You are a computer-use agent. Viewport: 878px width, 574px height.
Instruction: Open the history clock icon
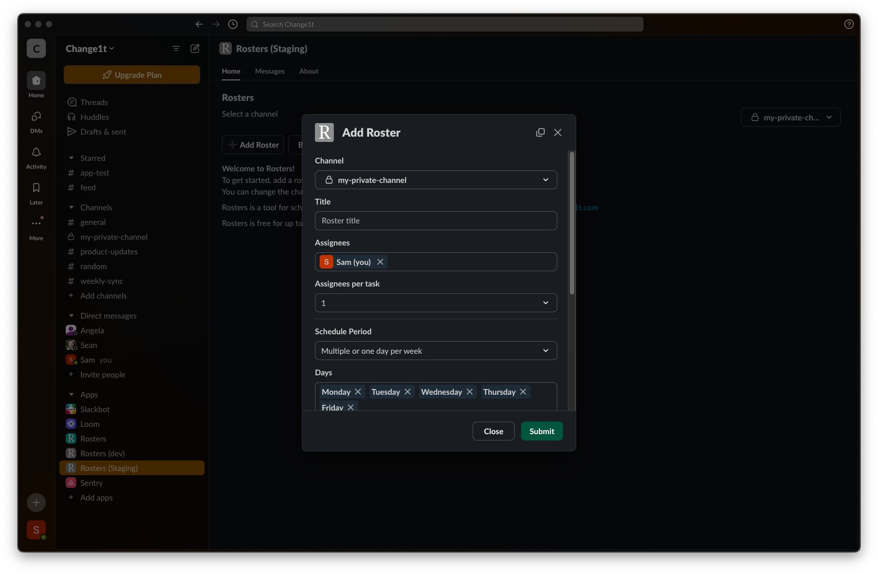[233, 24]
